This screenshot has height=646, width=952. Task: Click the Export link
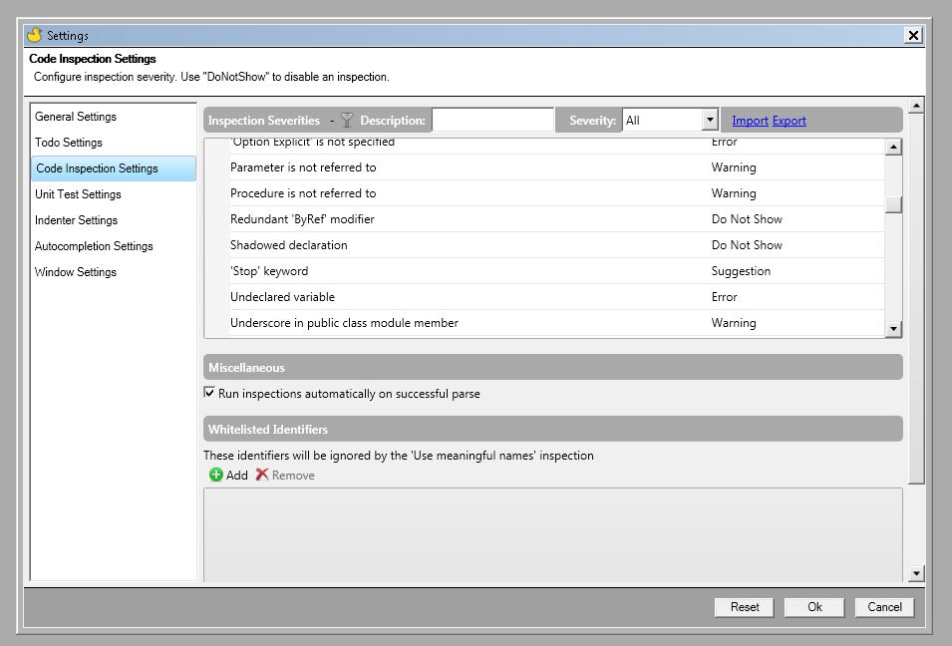coord(789,120)
